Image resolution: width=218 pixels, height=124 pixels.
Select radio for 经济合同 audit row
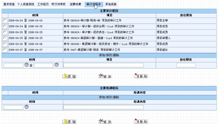coord(5,27)
